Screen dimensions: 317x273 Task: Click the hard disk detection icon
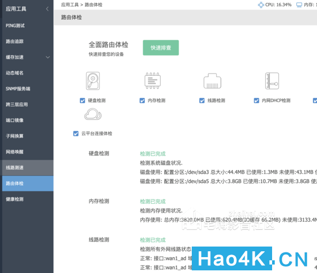pos(93,81)
